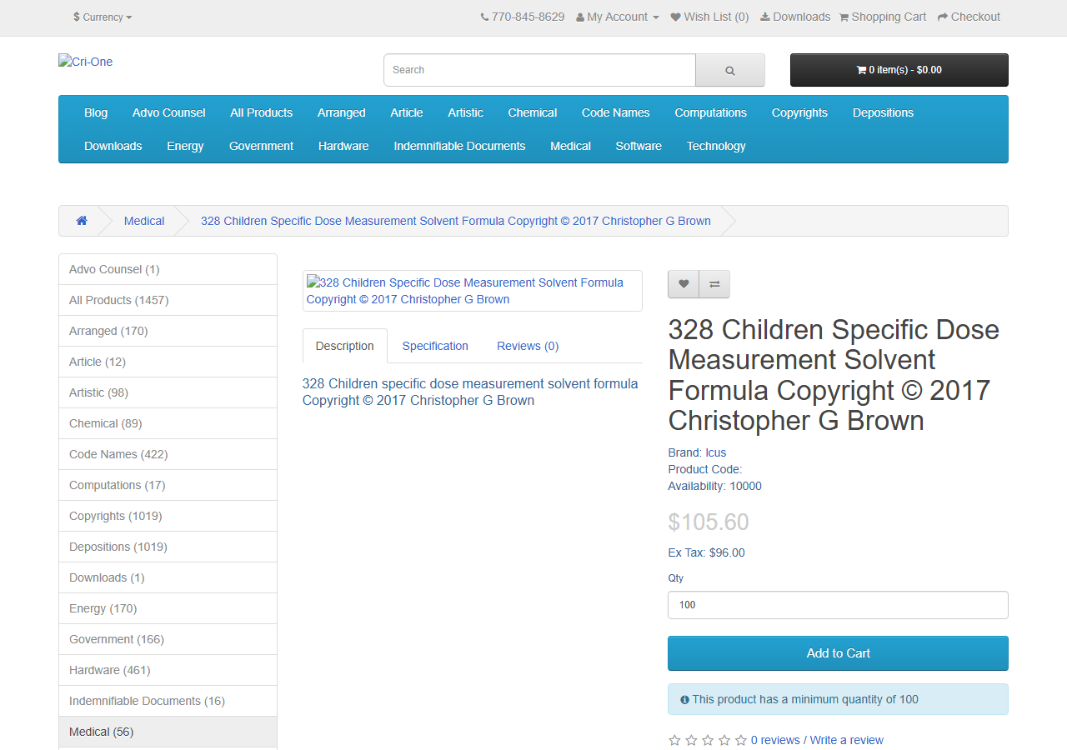Select Energy (170) sidebar category
Screen dimensions: 1067x750
tap(168, 608)
